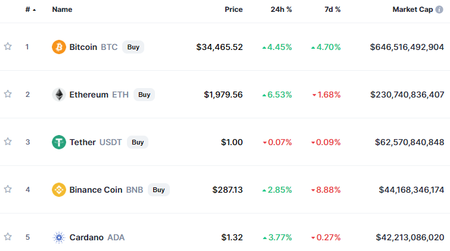The width and height of the screenshot is (450, 251).
Task: Toggle the Ethereum watchlist star
Action: (8, 94)
